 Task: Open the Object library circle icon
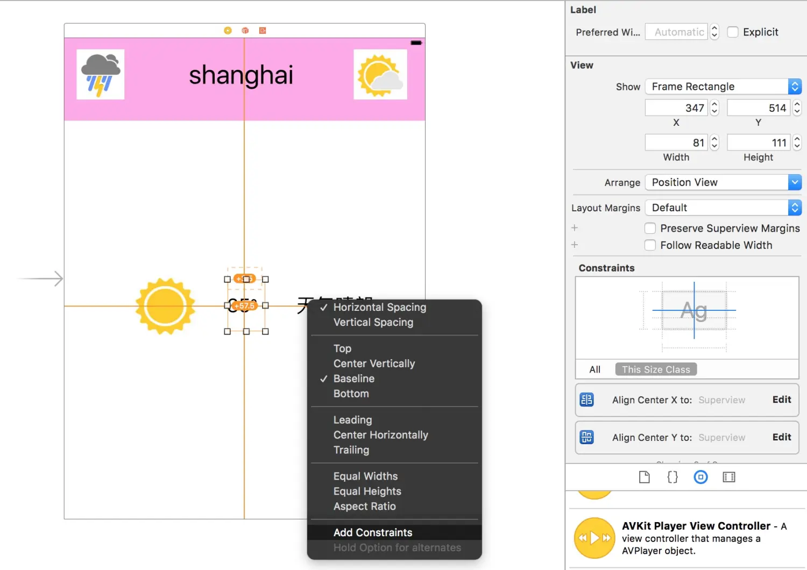click(700, 477)
